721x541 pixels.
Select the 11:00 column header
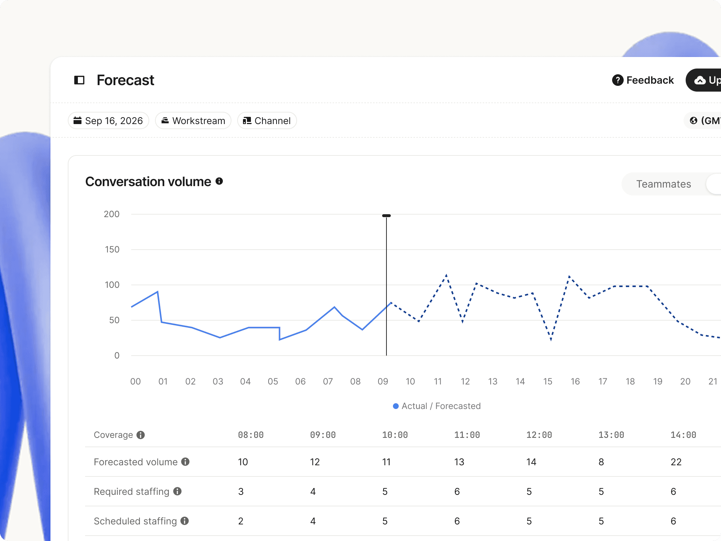tap(467, 435)
